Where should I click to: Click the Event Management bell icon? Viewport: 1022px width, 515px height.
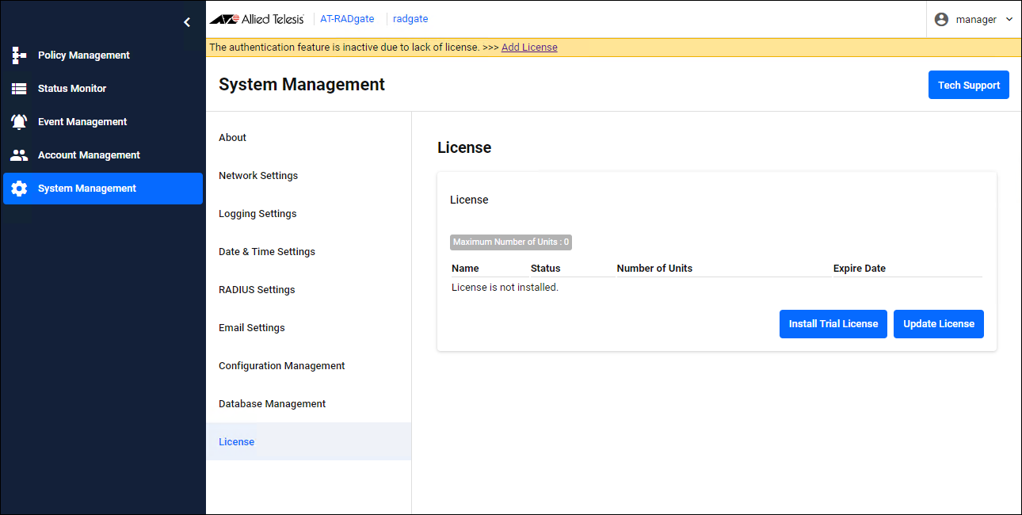[x=19, y=122]
